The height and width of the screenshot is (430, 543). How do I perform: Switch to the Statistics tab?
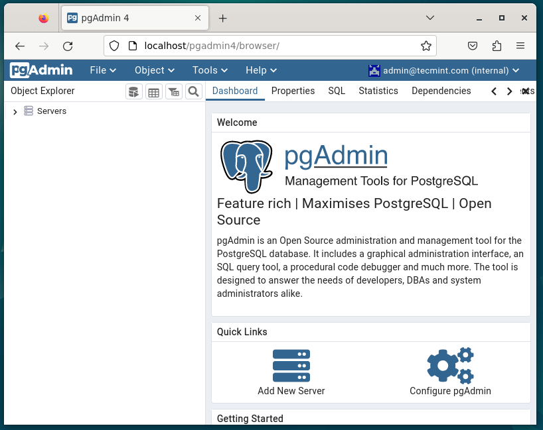pos(378,91)
